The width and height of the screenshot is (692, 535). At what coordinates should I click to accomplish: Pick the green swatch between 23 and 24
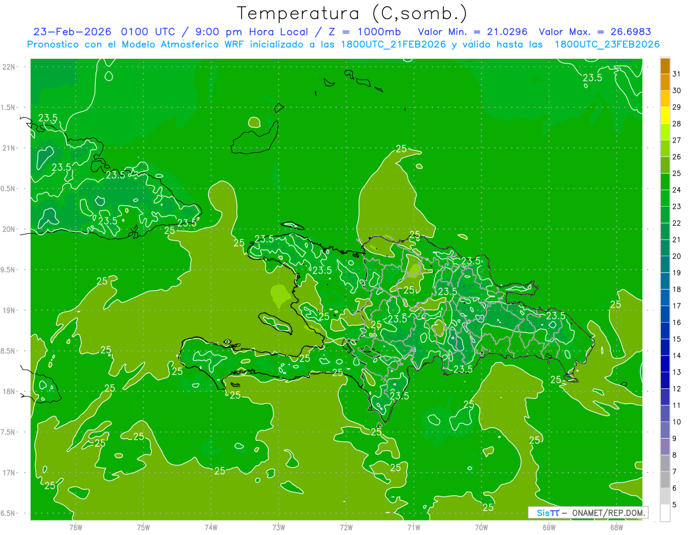click(x=665, y=198)
